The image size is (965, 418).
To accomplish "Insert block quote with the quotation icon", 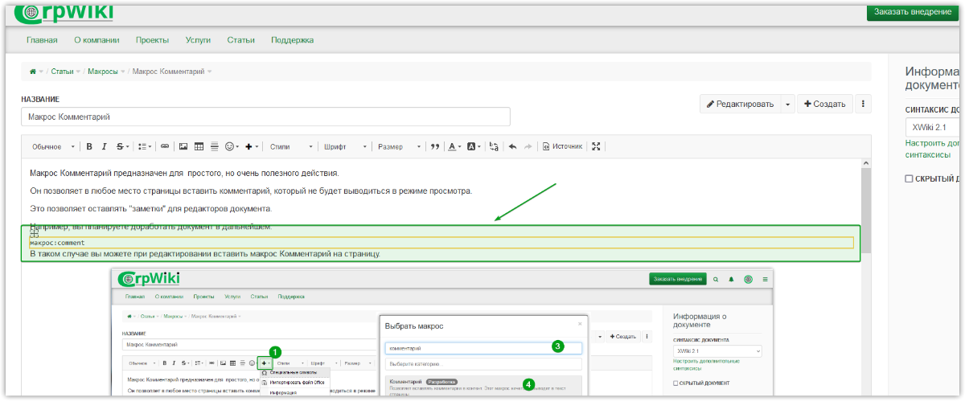I will point(435,147).
